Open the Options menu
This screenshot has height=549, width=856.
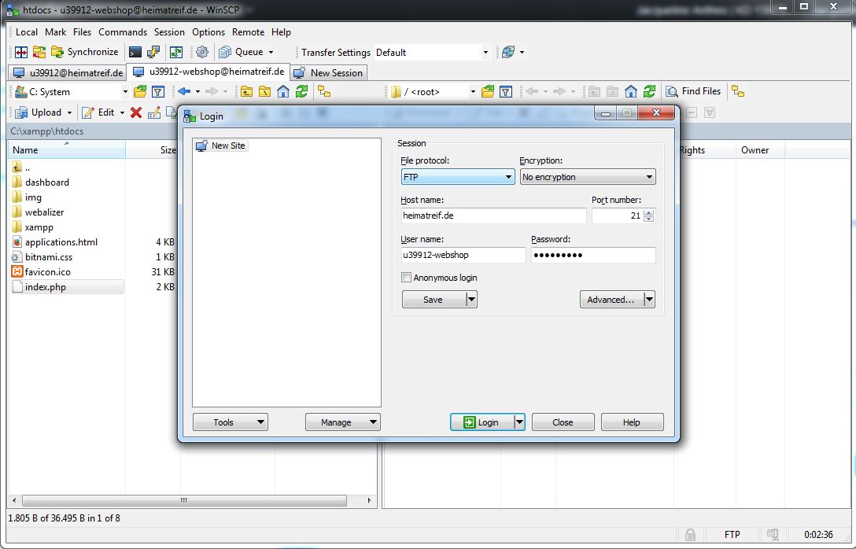pyautogui.click(x=208, y=32)
